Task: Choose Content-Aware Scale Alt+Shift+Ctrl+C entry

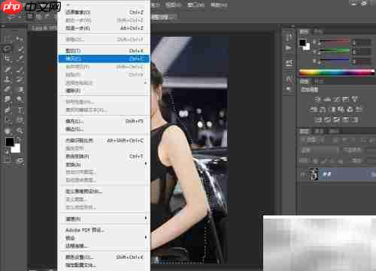Action: (x=104, y=140)
